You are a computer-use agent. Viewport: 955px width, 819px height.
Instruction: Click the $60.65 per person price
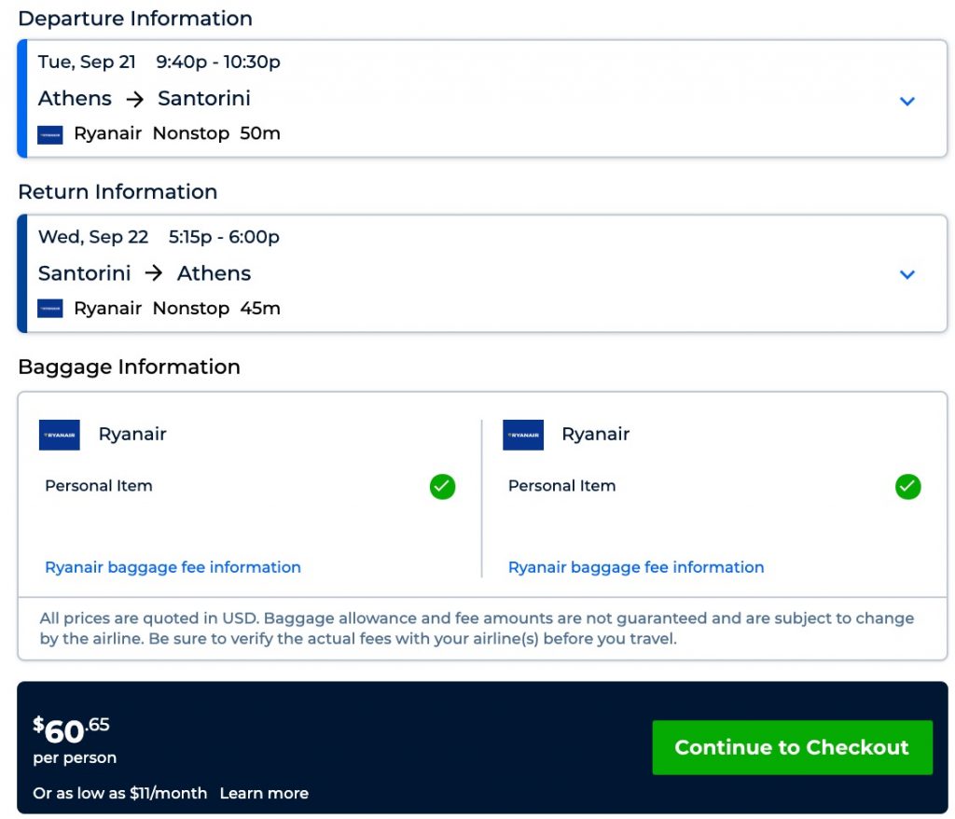[72, 729]
